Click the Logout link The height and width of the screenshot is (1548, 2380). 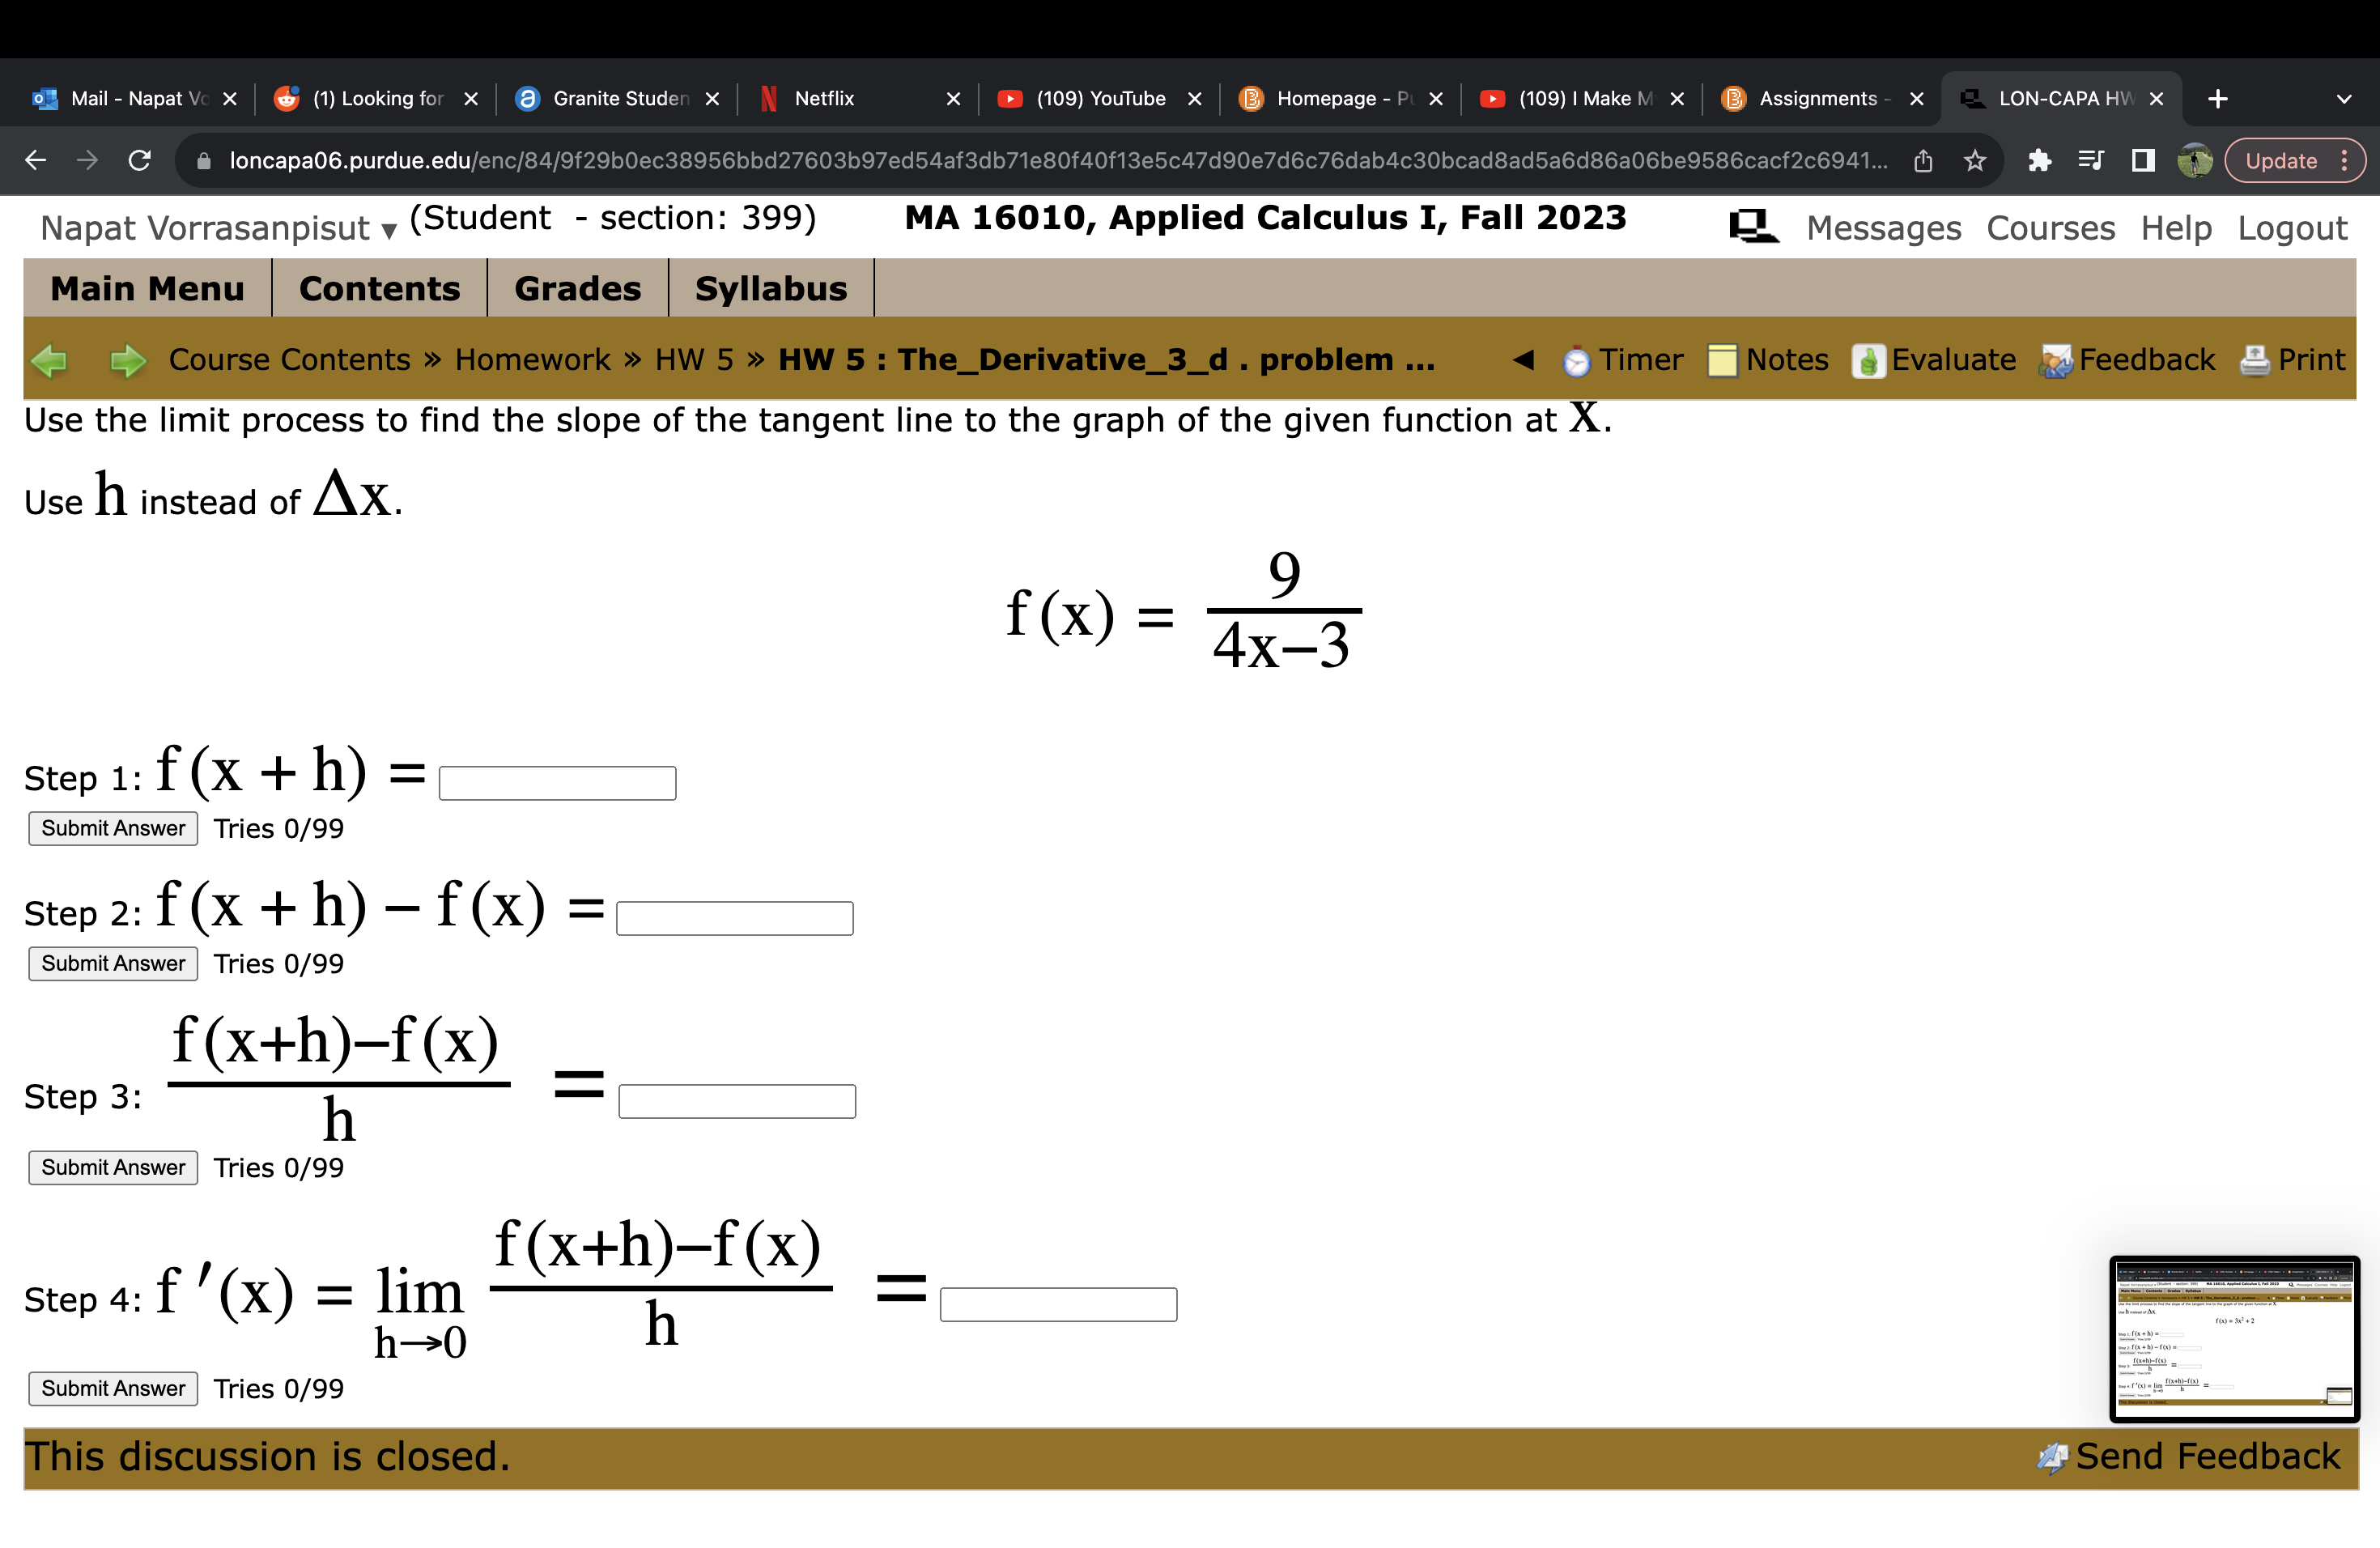(2292, 227)
